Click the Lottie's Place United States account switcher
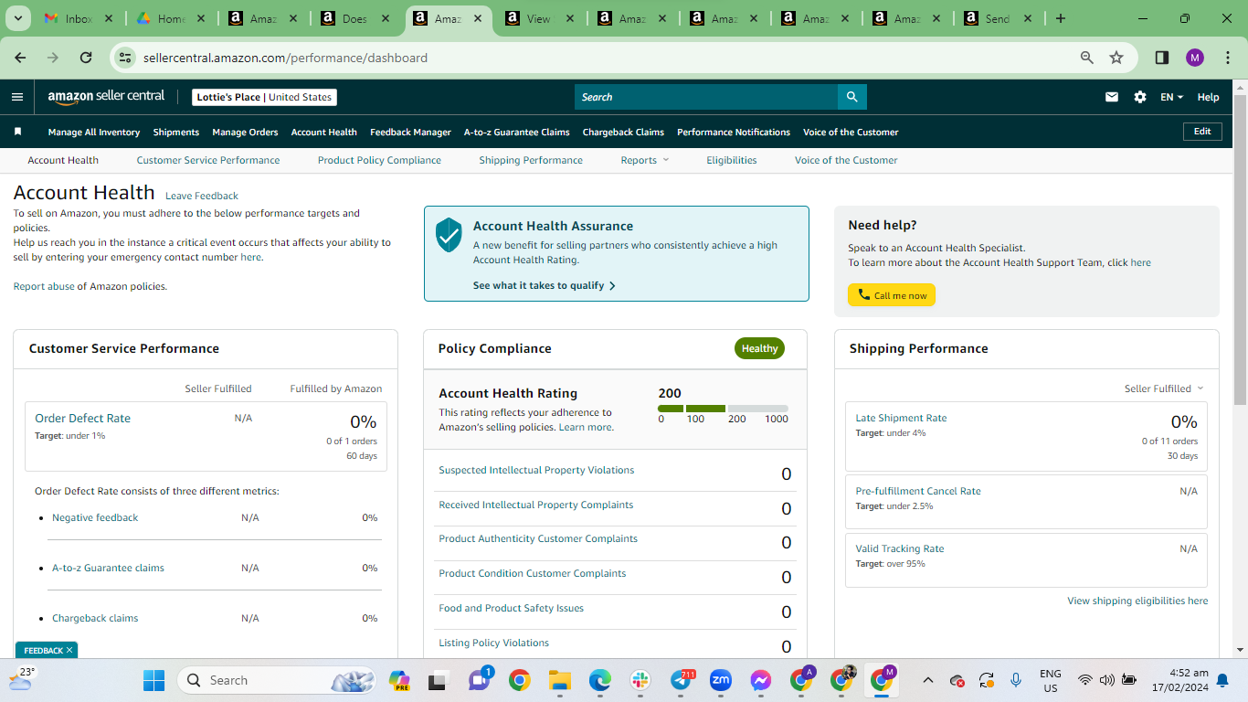The height and width of the screenshot is (702, 1248). pyautogui.click(x=265, y=97)
